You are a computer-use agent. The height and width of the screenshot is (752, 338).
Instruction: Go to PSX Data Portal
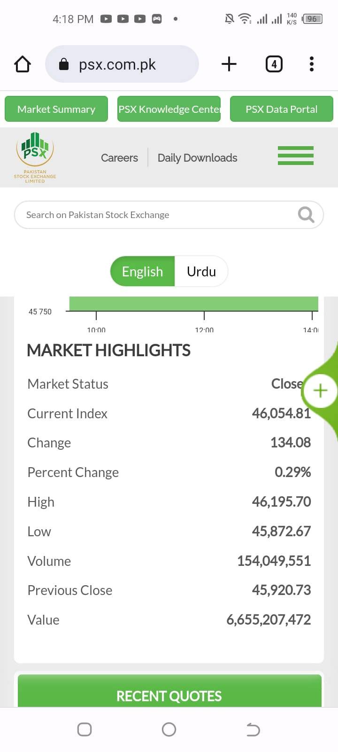coord(282,109)
